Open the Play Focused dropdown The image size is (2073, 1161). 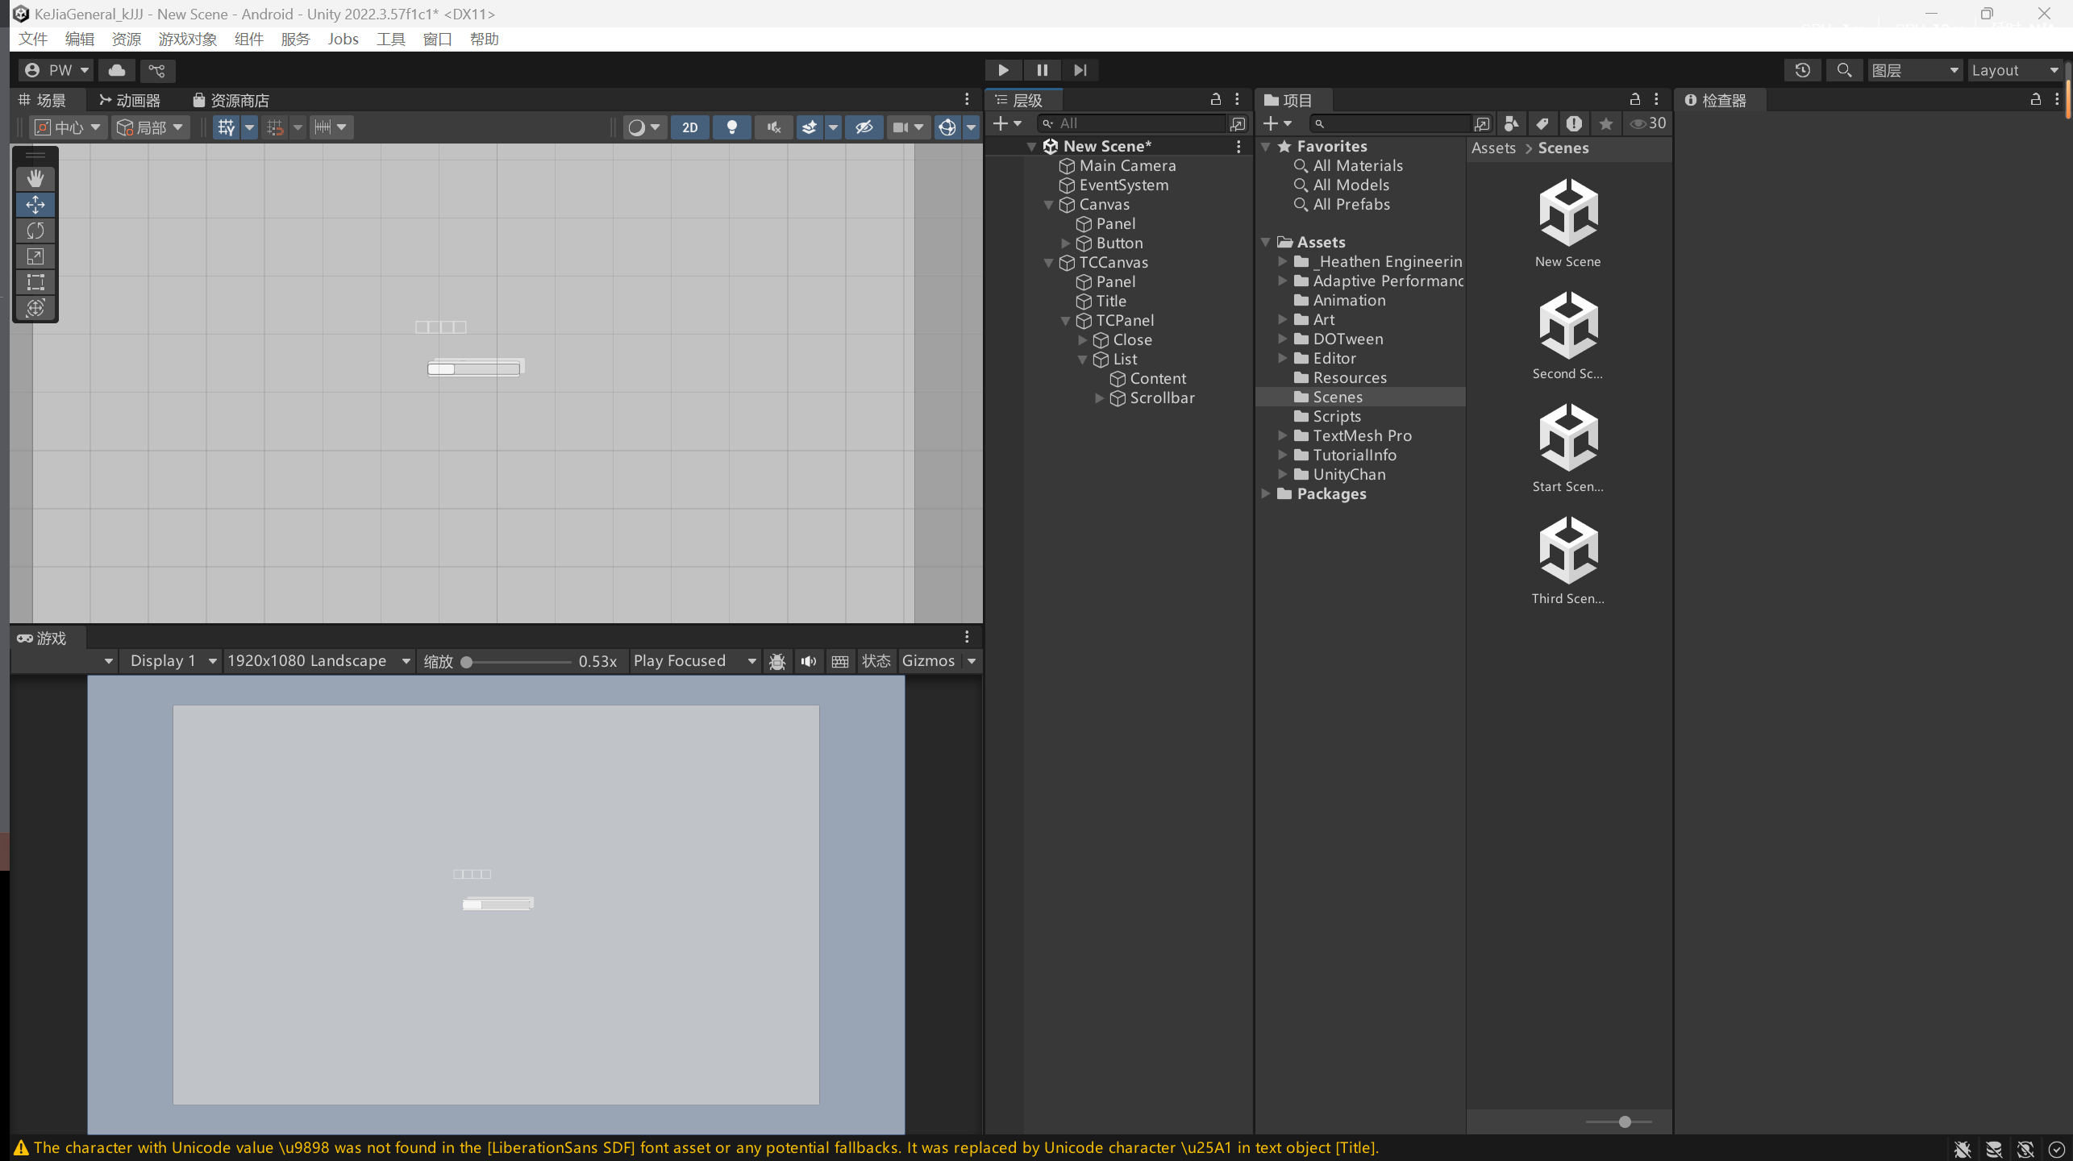pos(694,661)
